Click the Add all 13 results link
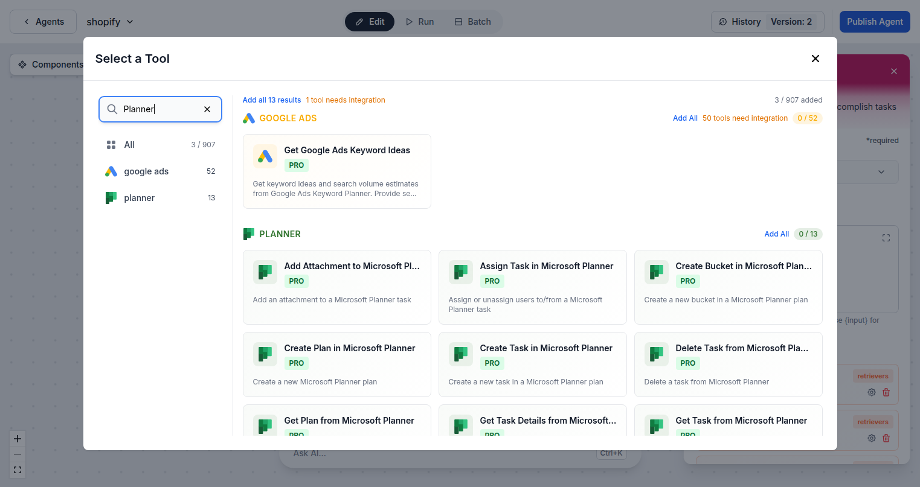The width and height of the screenshot is (920, 487). point(271,100)
